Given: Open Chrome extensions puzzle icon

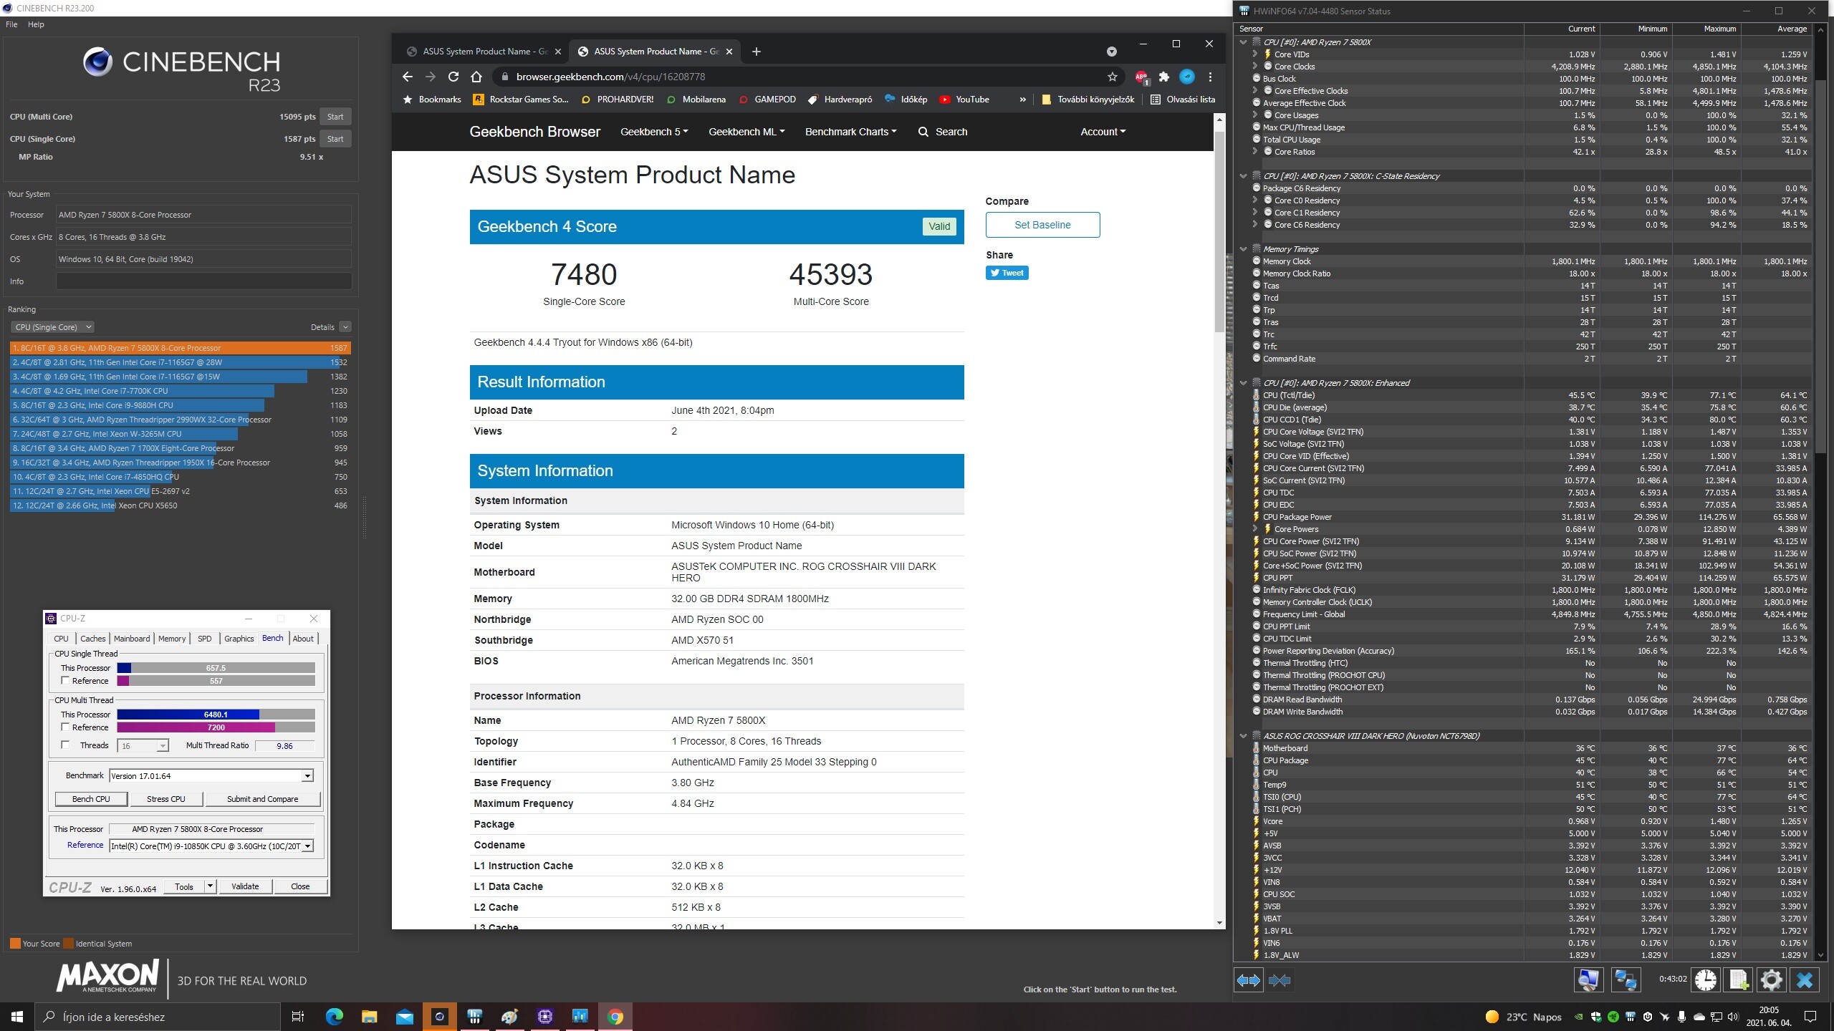Looking at the screenshot, I should [1164, 77].
